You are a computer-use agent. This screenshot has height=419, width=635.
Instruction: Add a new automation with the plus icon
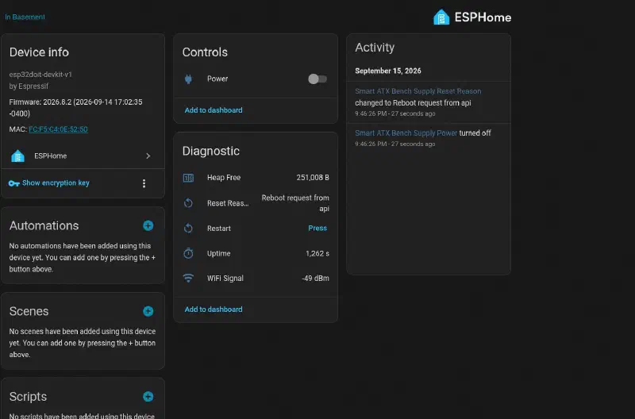[148, 225]
